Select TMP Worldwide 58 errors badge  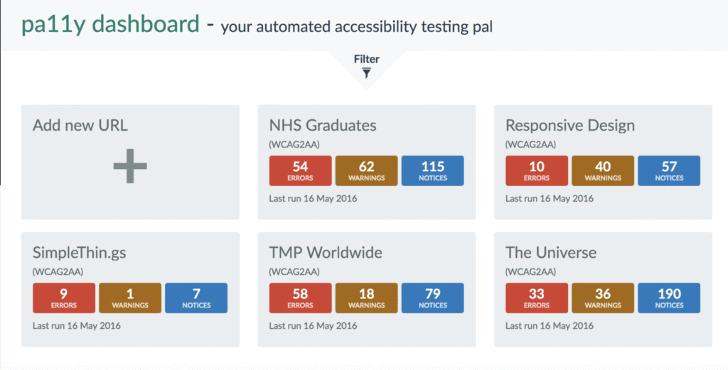[x=300, y=298]
